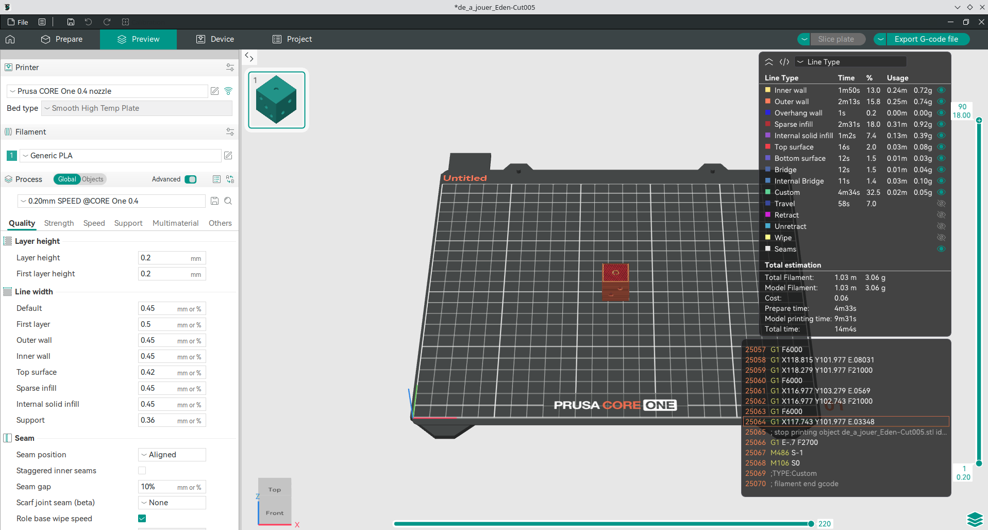Edit the Prusa CORE One printer preset
The image size is (988, 530).
[215, 91]
